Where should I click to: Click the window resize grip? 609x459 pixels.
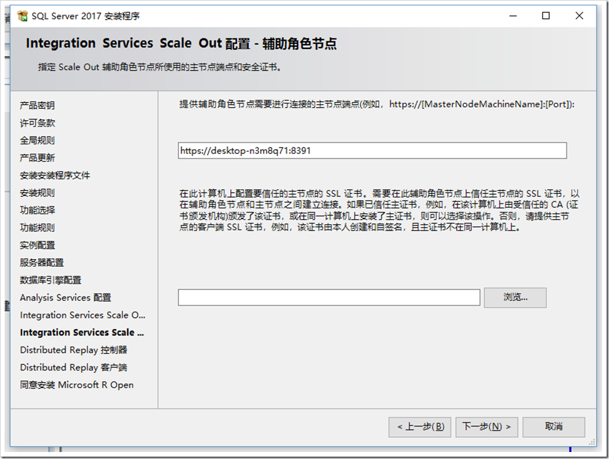[592, 442]
